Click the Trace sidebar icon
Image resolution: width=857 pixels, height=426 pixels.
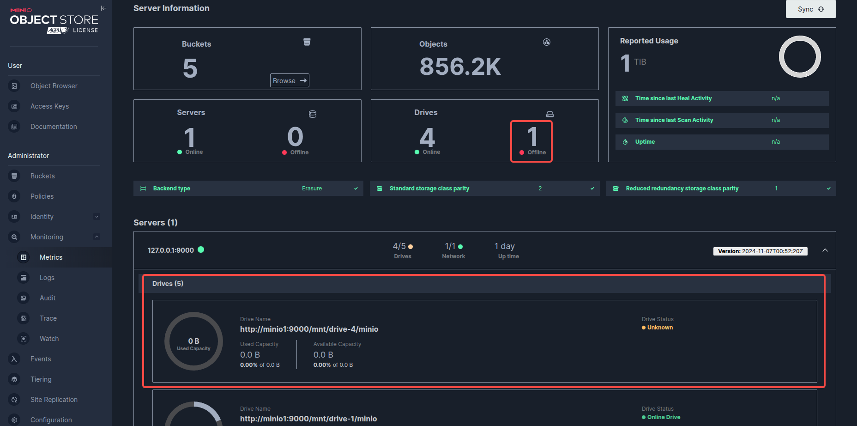[x=24, y=318]
